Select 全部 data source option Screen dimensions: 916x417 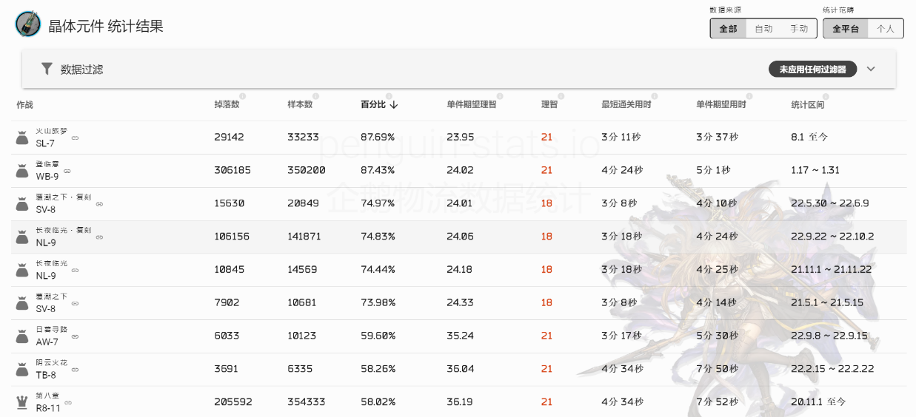pyautogui.click(x=728, y=29)
